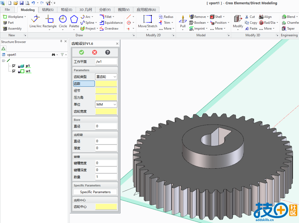Open gear design help question mark
The width and height of the screenshot is (299, 223).
tap(107, 52)
